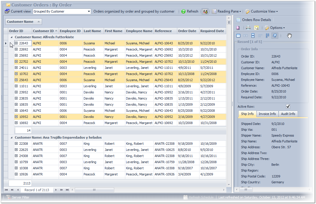
Task: Click the green Refresh icon in toolbar
Action: pyautogui.click(x=183, y=12)
